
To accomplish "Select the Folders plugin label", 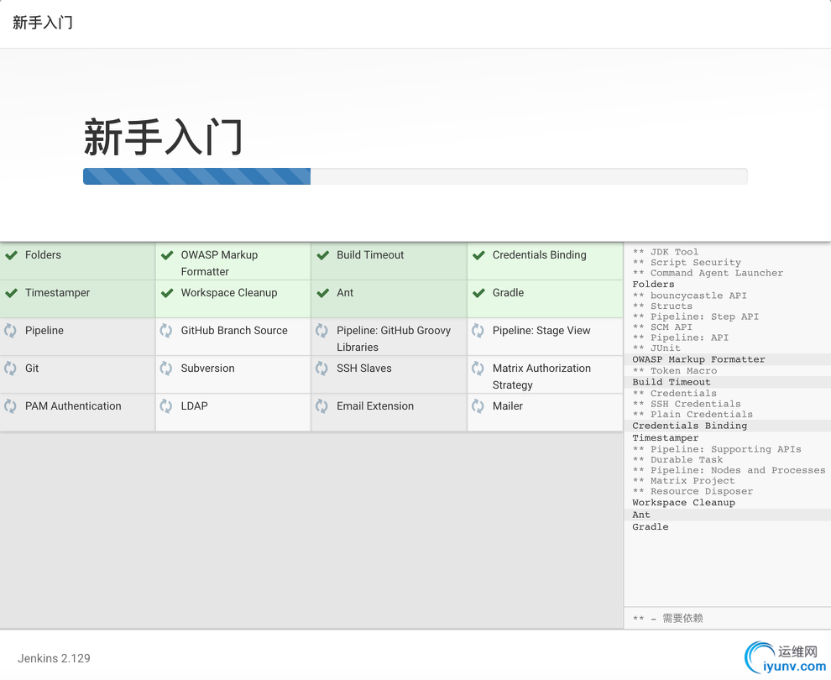I will 43,255.
